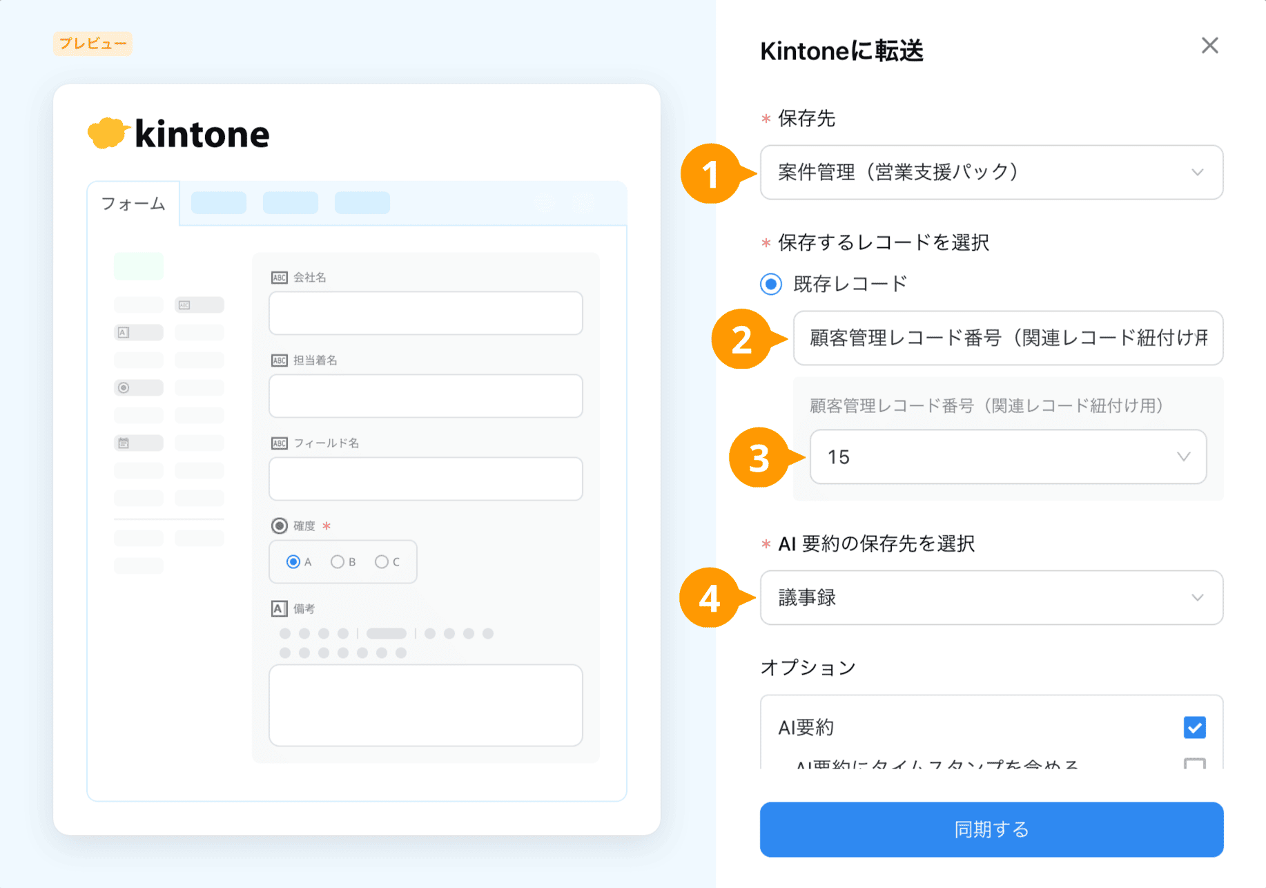Click the 備考 text area
Screen dimensions: 1266x888
[425, 705]
